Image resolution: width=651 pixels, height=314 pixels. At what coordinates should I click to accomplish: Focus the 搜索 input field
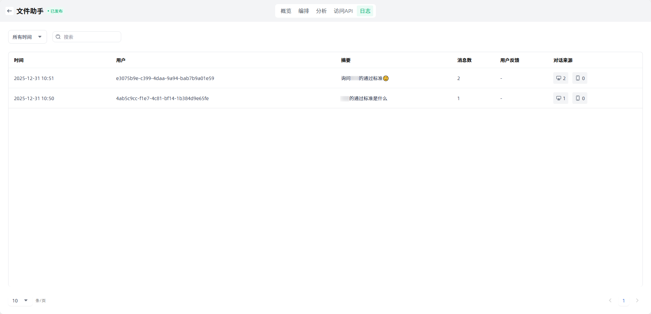click(x=90, y=37)
